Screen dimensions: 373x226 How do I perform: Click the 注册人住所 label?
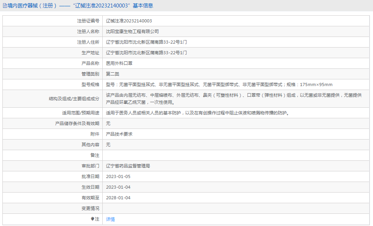(88, 42)
